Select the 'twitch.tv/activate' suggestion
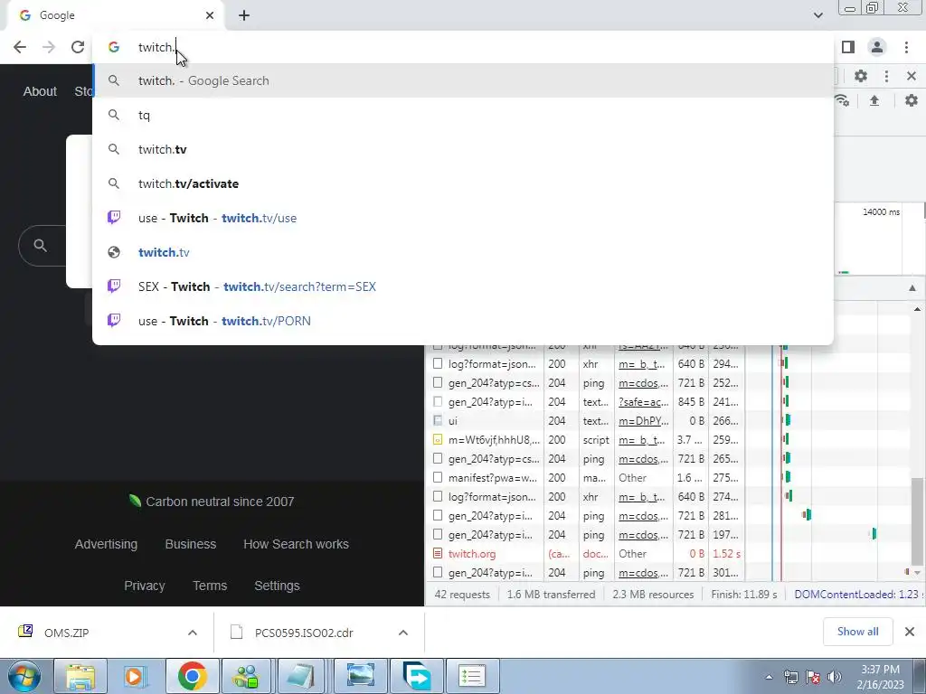The height and width of the screenshot is (694, 926). pyautogui.click(x=463, y=183)
